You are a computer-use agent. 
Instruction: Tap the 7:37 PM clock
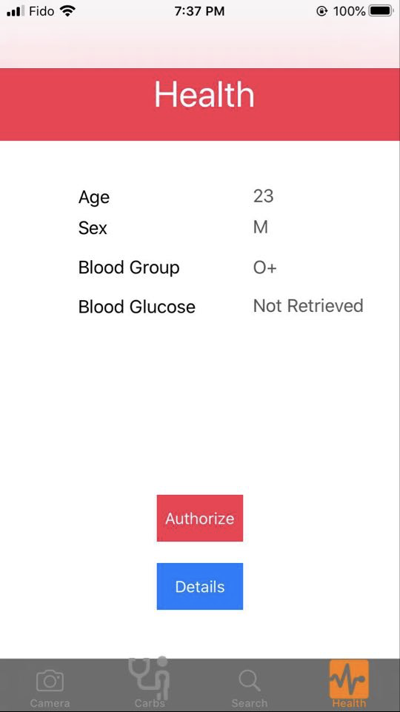[x=199, y=11]
